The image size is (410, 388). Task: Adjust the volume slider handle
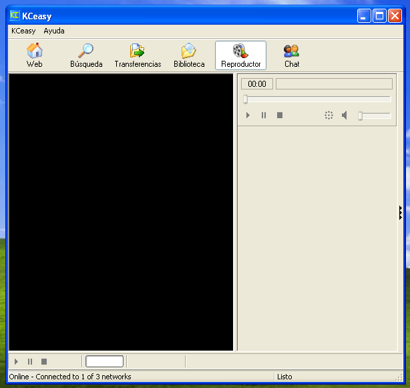(x=361, y=116)
